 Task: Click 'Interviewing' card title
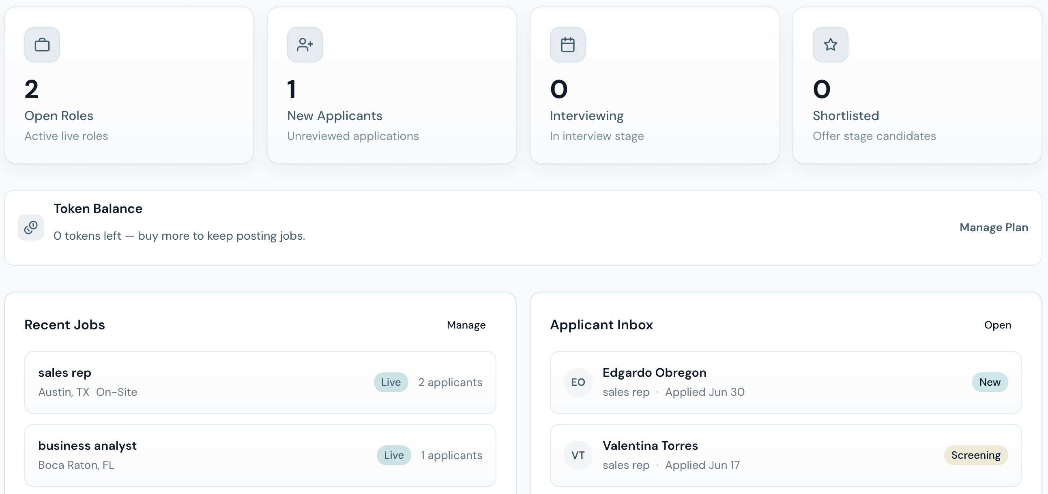[586, 116]
